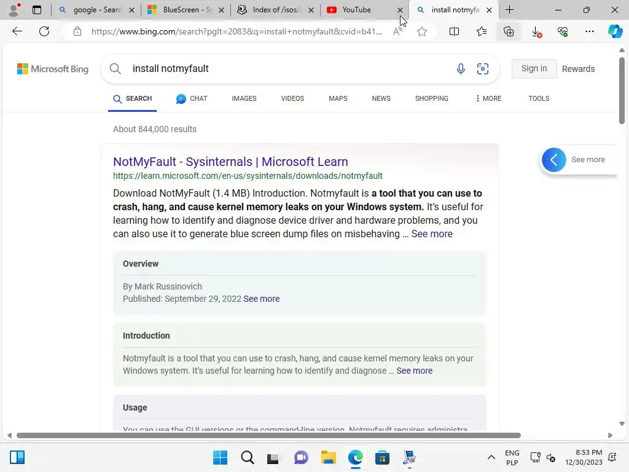Image resolution: width=629 pixels, height=472 pixels.
Task: Launch Teams Chat from taskbar
Action: point(301,457)
